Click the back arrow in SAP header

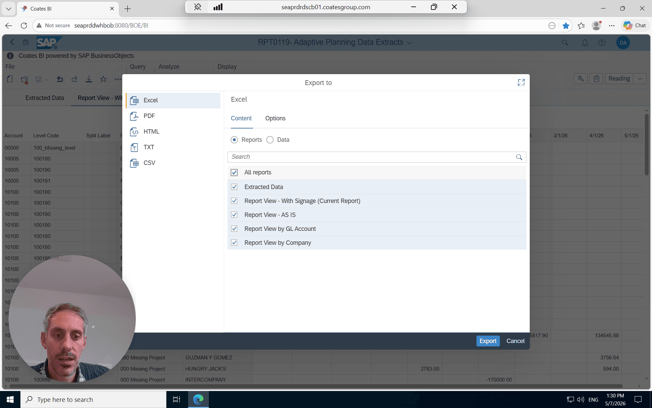pos(12,42)
